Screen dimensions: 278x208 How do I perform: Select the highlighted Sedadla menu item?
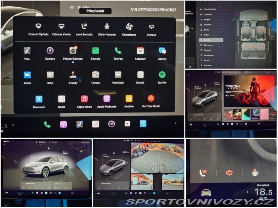pyautogui.click(x=211, y=40)
